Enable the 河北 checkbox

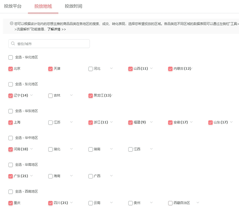90,69
